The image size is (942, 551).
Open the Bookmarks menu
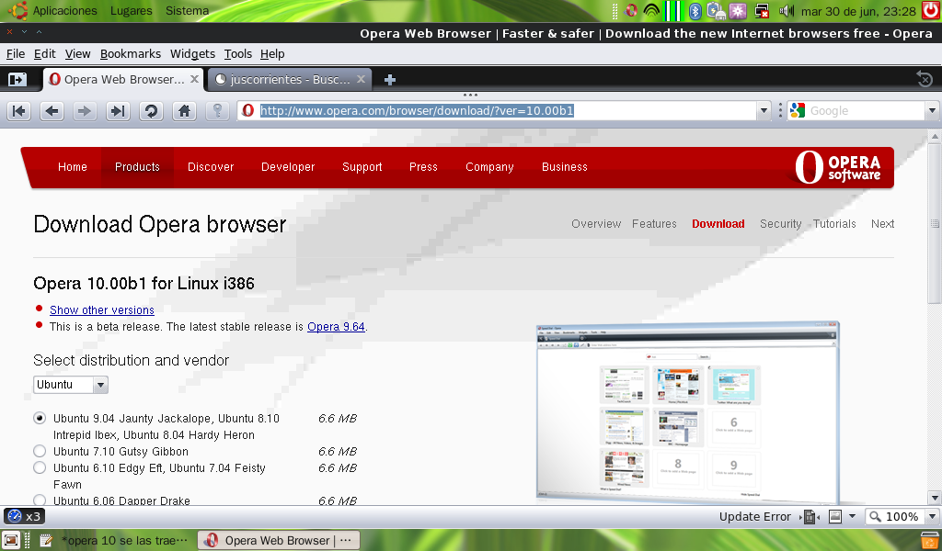[x=131, y=54]
